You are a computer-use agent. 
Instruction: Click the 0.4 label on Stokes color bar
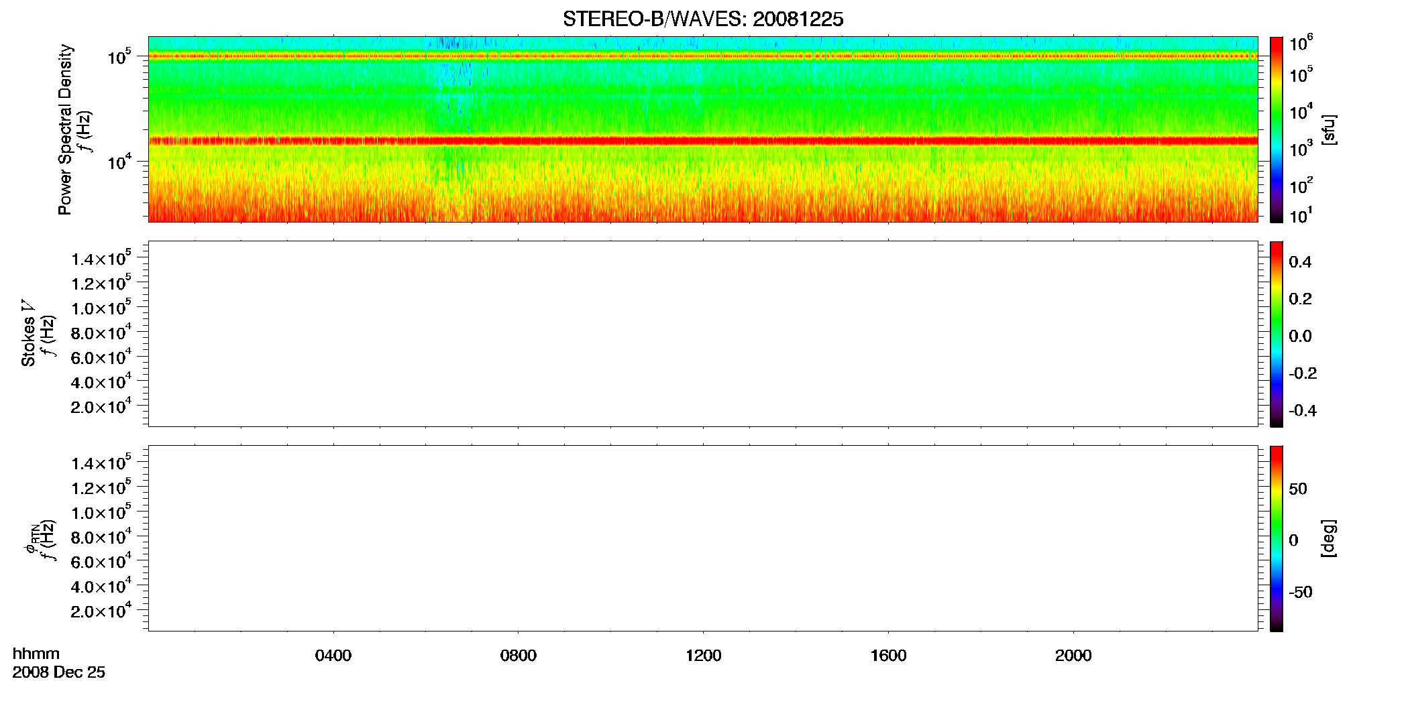(1300, 262)
